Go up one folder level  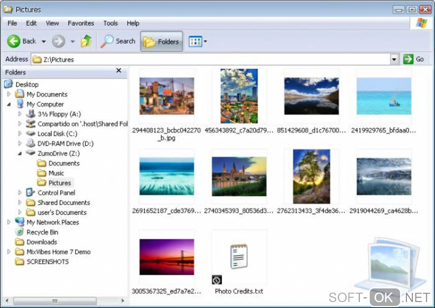coord(86,41)
